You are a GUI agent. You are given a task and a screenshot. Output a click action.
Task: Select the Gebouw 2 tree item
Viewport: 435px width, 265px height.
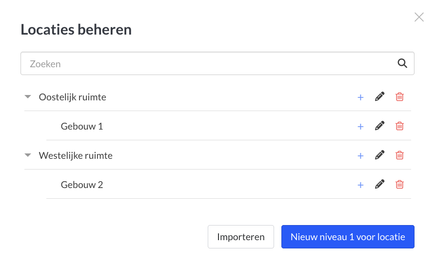(82, 185)
